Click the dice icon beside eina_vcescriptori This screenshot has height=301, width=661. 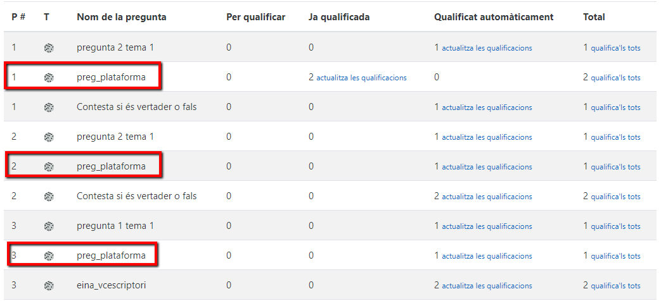(x=49, y=286)
